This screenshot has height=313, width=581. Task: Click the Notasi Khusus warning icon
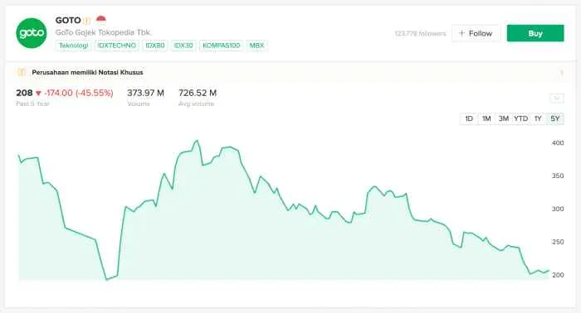click(22, 72)
